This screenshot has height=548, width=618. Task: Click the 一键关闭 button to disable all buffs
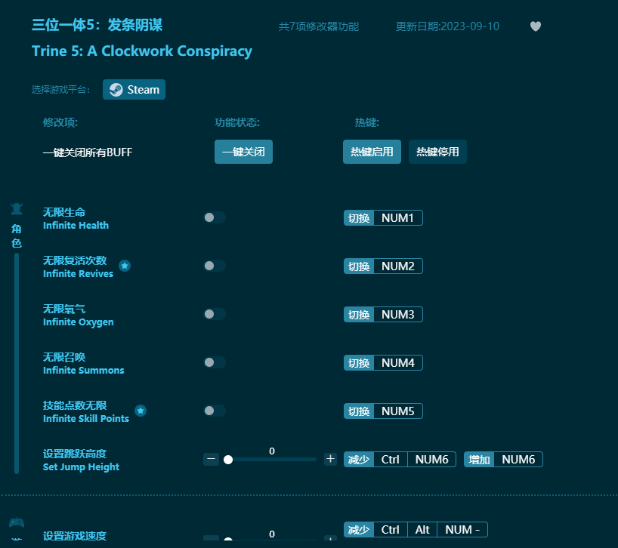pos(243,152)
